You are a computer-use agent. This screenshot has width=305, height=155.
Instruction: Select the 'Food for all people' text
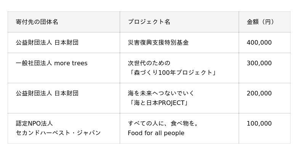point(156,133)
